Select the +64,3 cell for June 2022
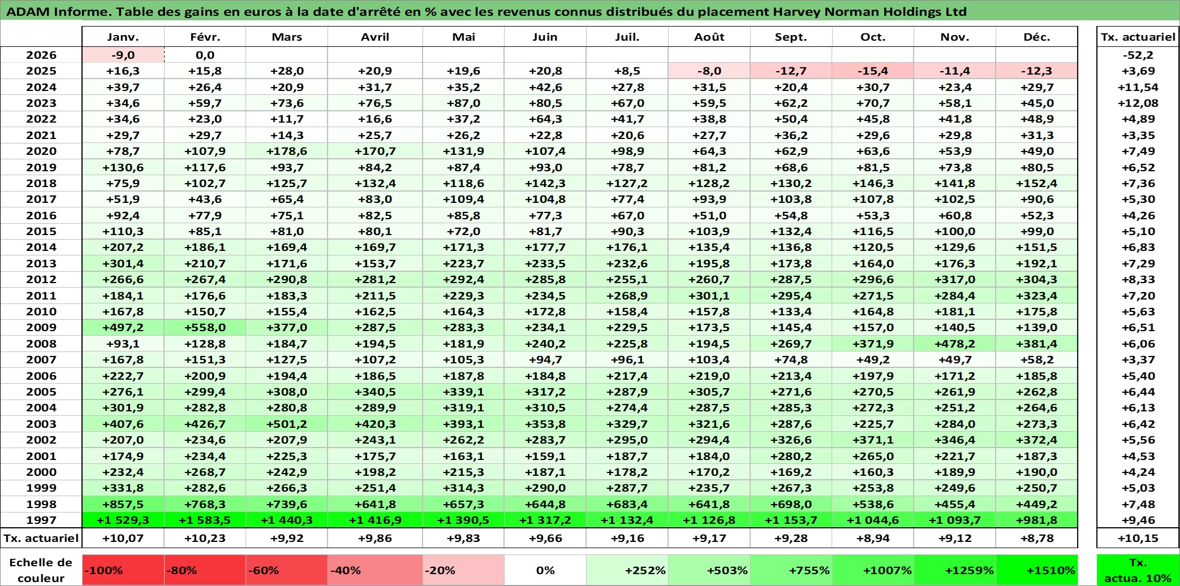The width and height of the screenshot is (1180, 586). tap(545, 119)
